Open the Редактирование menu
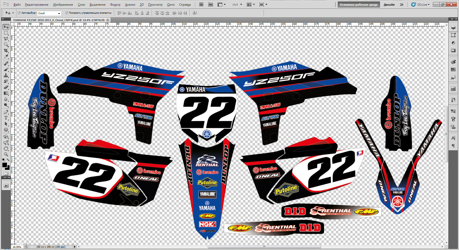 [37, 5]
